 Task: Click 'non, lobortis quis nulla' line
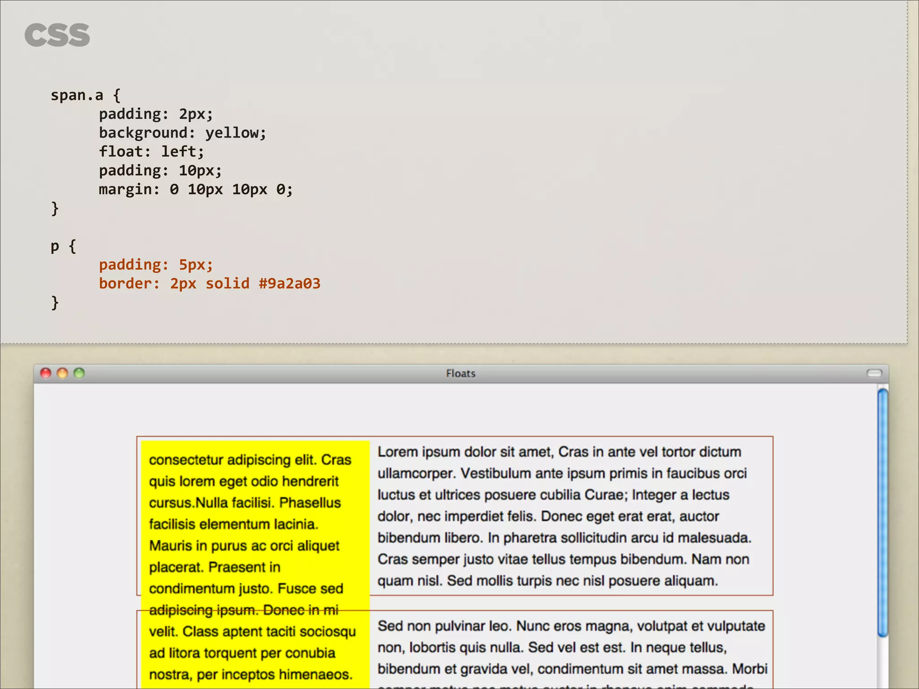[552, 648]
